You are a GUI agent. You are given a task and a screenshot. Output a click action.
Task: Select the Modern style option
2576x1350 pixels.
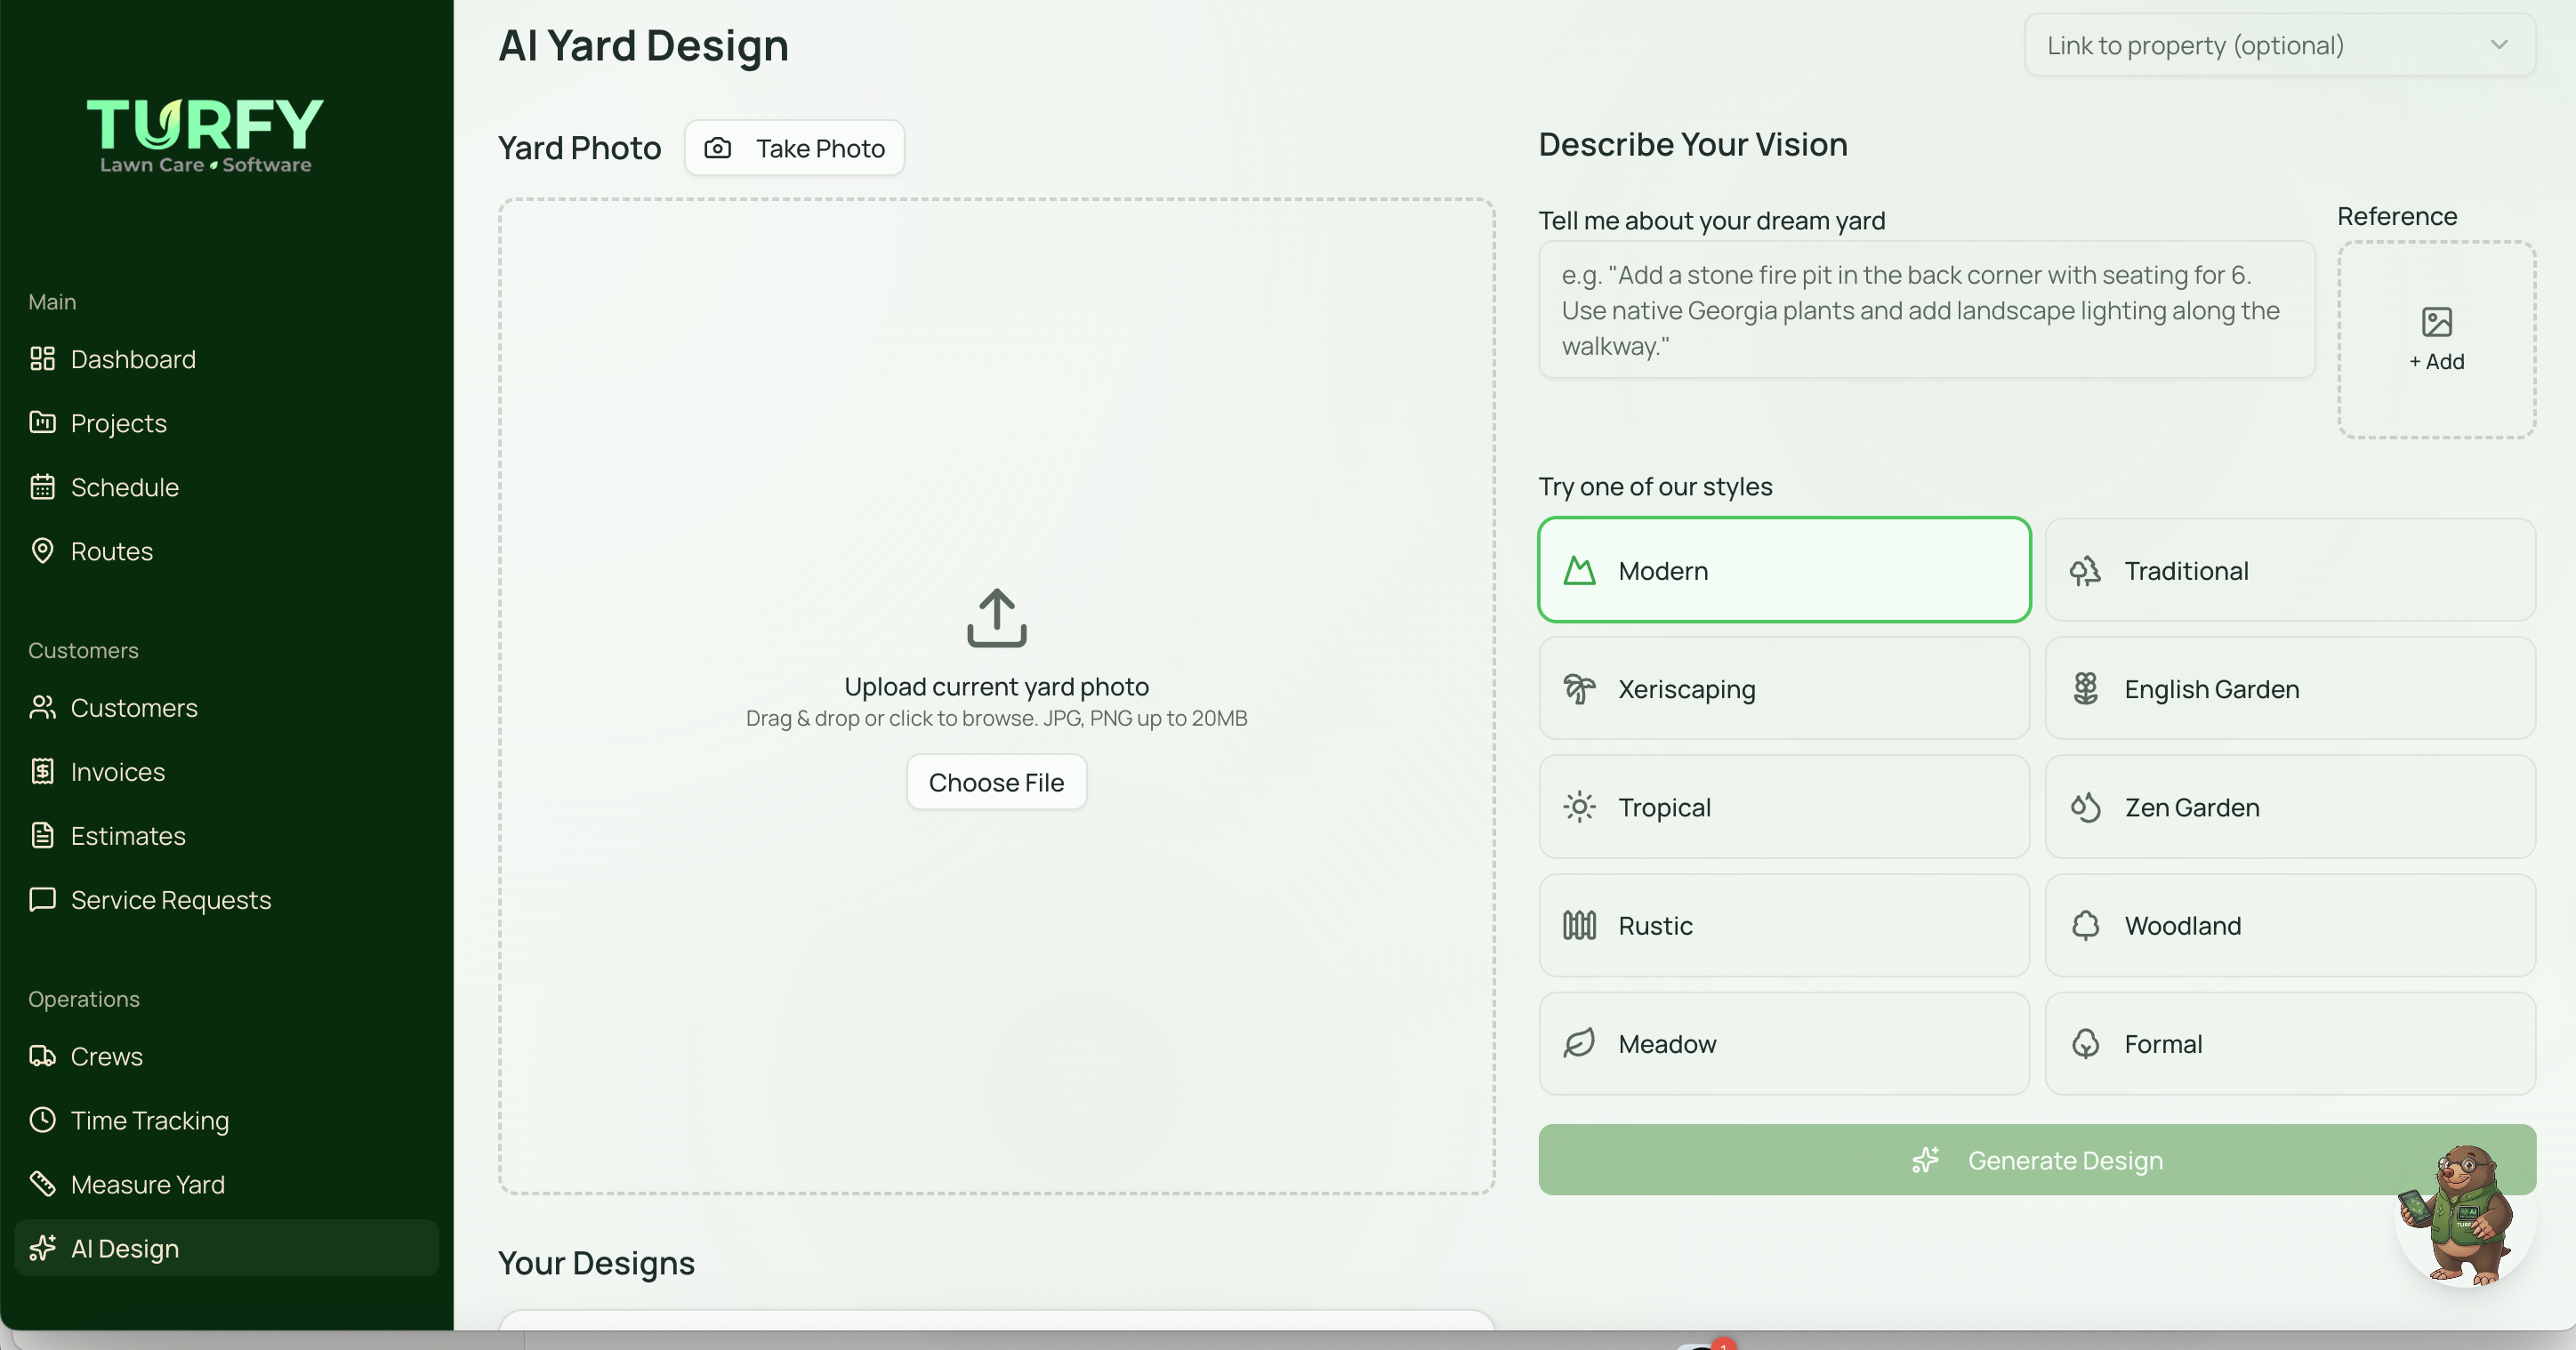[1784, 570]
